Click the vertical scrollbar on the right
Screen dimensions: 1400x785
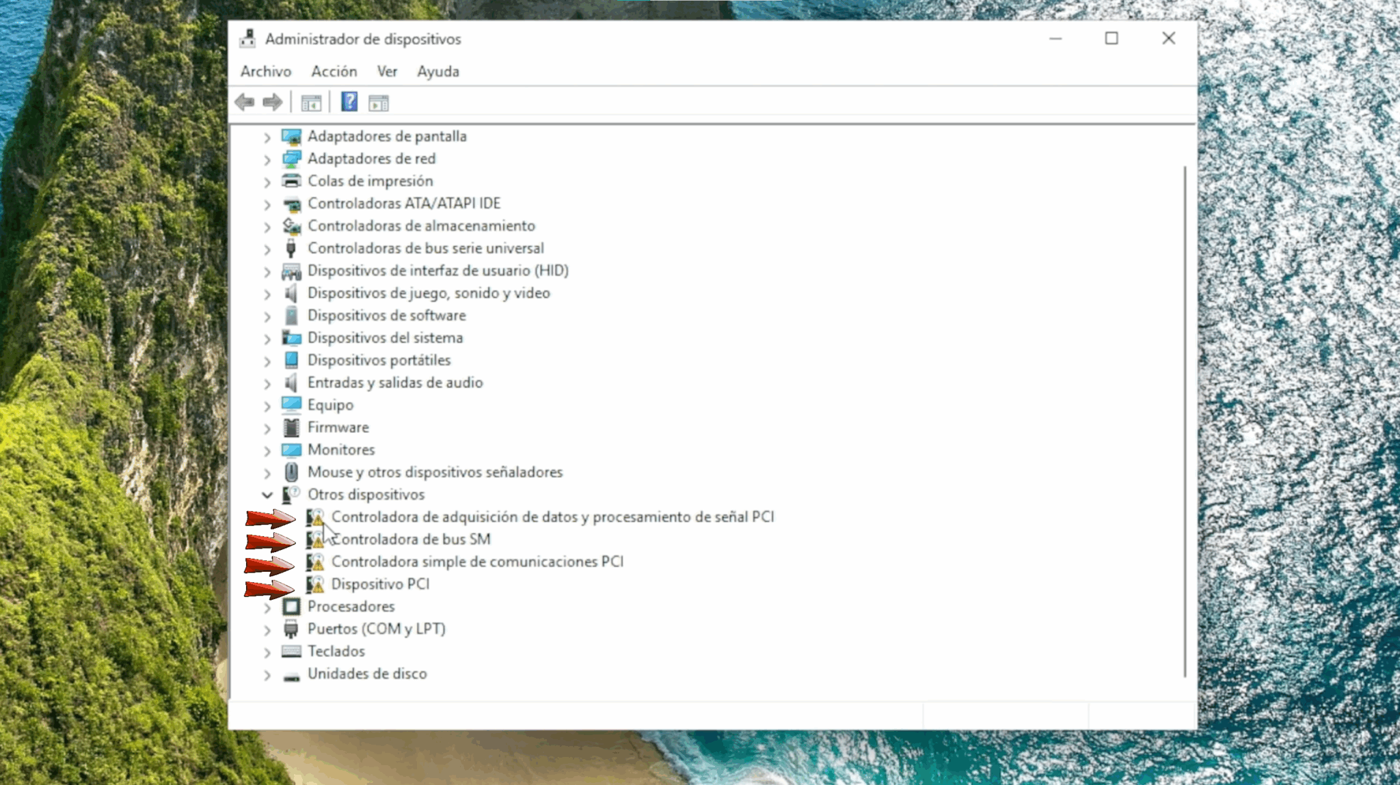coord(1185,410)
